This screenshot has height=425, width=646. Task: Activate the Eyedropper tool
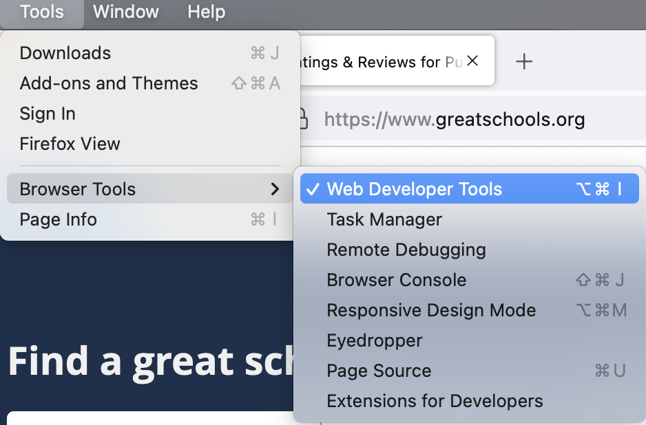point(469,340)
